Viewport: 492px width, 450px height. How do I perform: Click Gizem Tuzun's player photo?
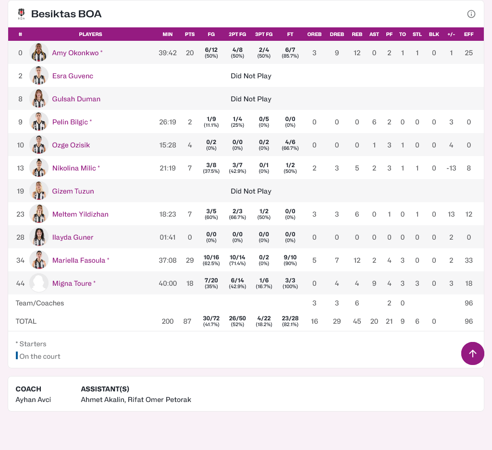(39, 191)
